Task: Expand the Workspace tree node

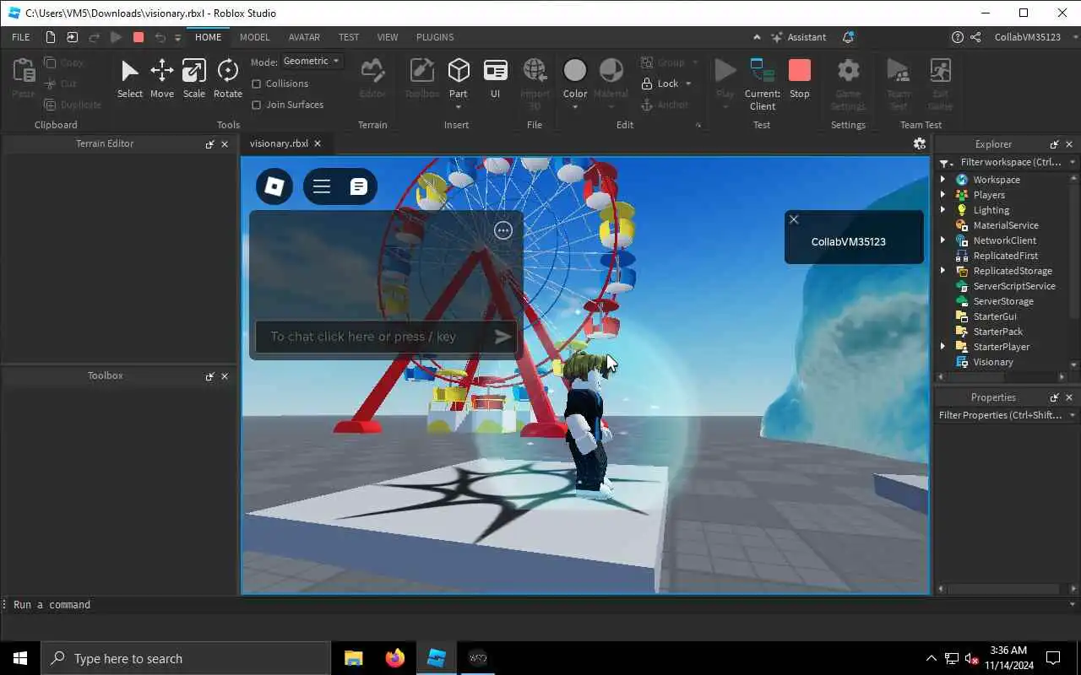Action: point(943,180)
